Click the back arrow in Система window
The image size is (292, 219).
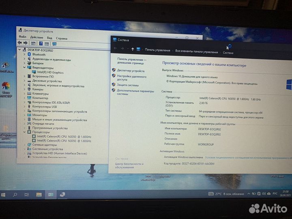(x=115, y=48)
